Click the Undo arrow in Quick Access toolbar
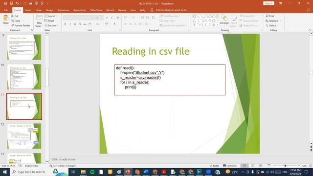 (x=17, y=3)
